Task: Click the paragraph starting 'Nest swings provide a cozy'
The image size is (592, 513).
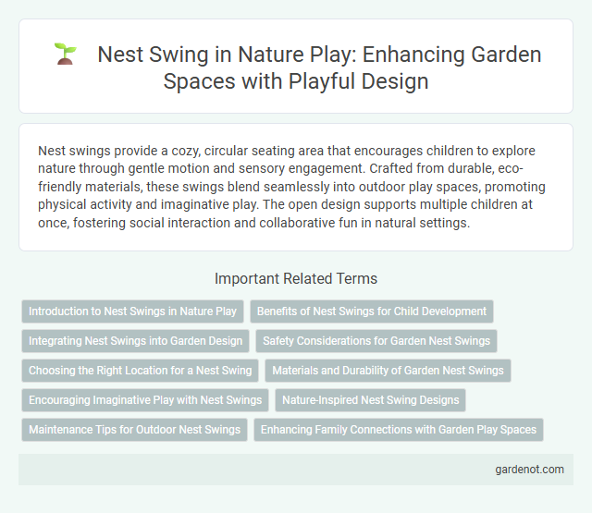Action: tap(291, 187)
